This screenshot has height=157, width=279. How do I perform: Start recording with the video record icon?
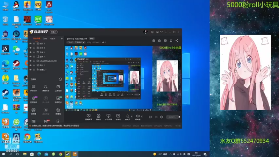150,117
